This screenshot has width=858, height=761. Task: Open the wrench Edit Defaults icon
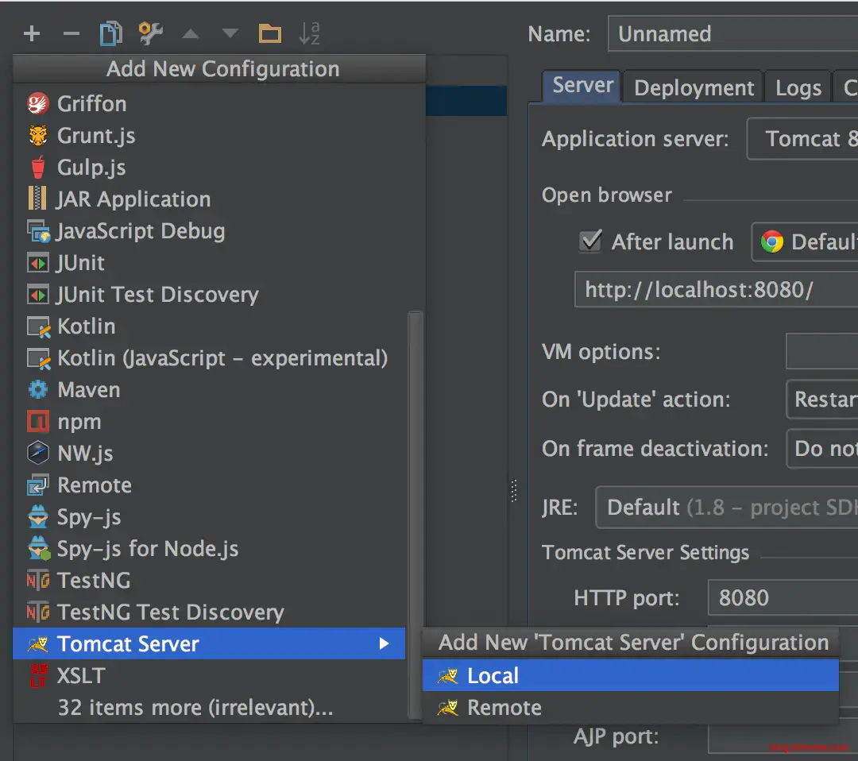click(x=150, y=33)
